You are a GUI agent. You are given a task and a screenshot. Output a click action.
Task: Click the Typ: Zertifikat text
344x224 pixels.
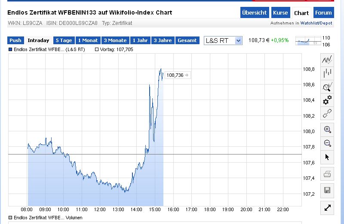tap(117, 23)
